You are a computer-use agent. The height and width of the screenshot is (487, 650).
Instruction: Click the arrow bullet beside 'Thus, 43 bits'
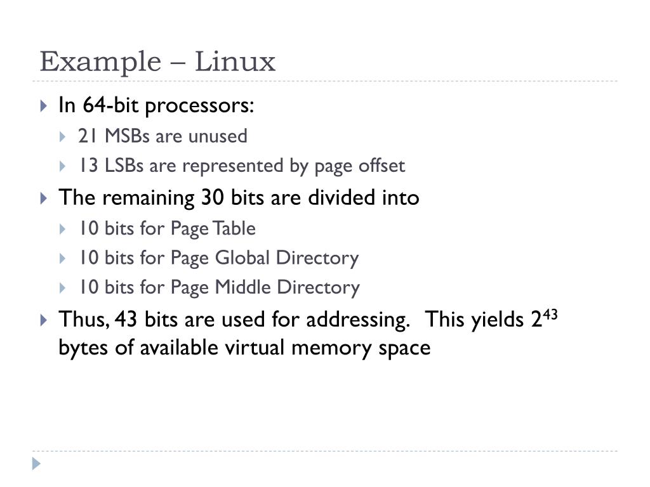click(44, 320)
